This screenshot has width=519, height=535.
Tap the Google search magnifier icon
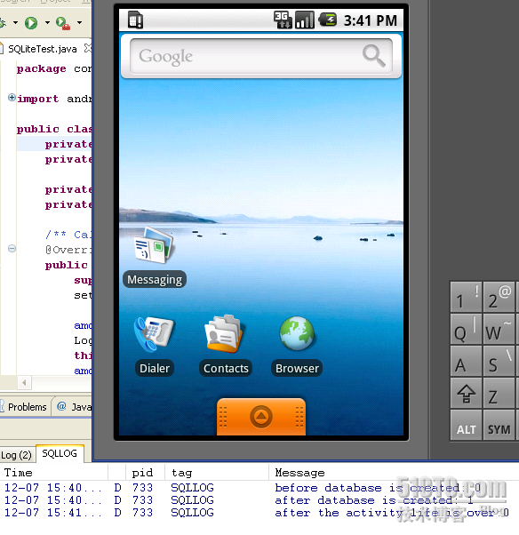point(374,56)
